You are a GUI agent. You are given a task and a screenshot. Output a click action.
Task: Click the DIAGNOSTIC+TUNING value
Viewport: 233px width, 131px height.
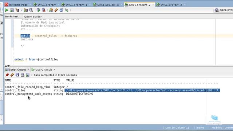click(x=79, y=94)
